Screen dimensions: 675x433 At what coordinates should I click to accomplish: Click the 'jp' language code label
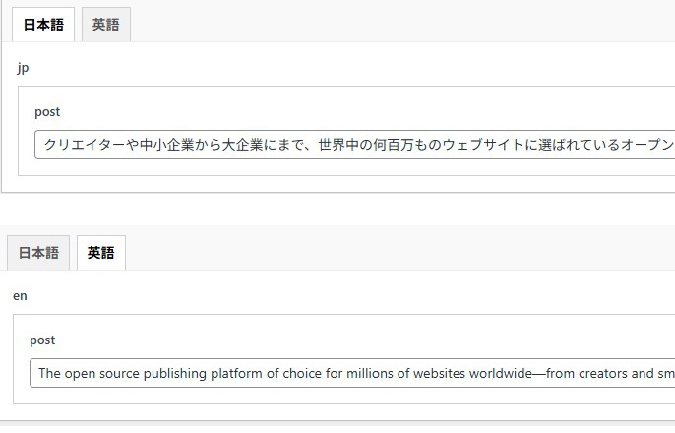click(x=24, y=68)
